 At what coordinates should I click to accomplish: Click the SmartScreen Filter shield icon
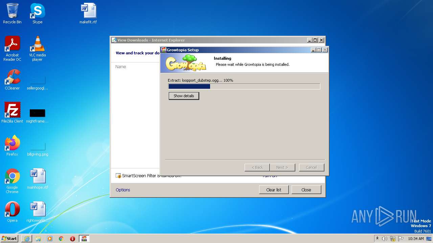click(118, 175)
